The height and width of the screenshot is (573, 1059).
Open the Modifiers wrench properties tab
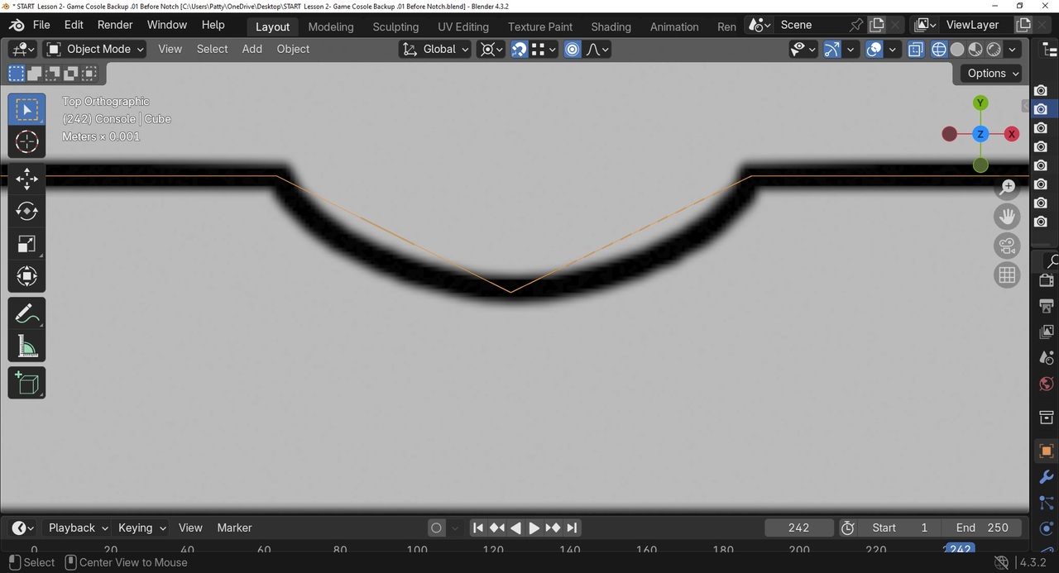pyautogui.click(x=1046, y=477)
